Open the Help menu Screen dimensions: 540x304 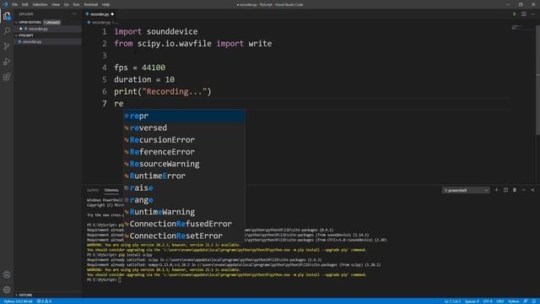pos(105,4)
